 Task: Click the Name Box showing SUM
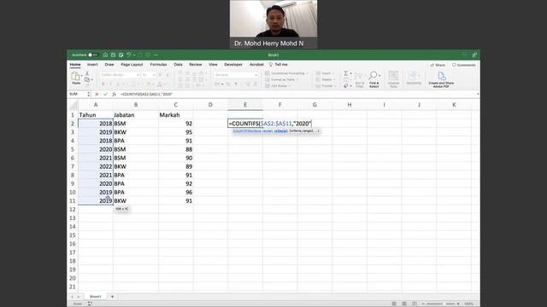[77, 95]
